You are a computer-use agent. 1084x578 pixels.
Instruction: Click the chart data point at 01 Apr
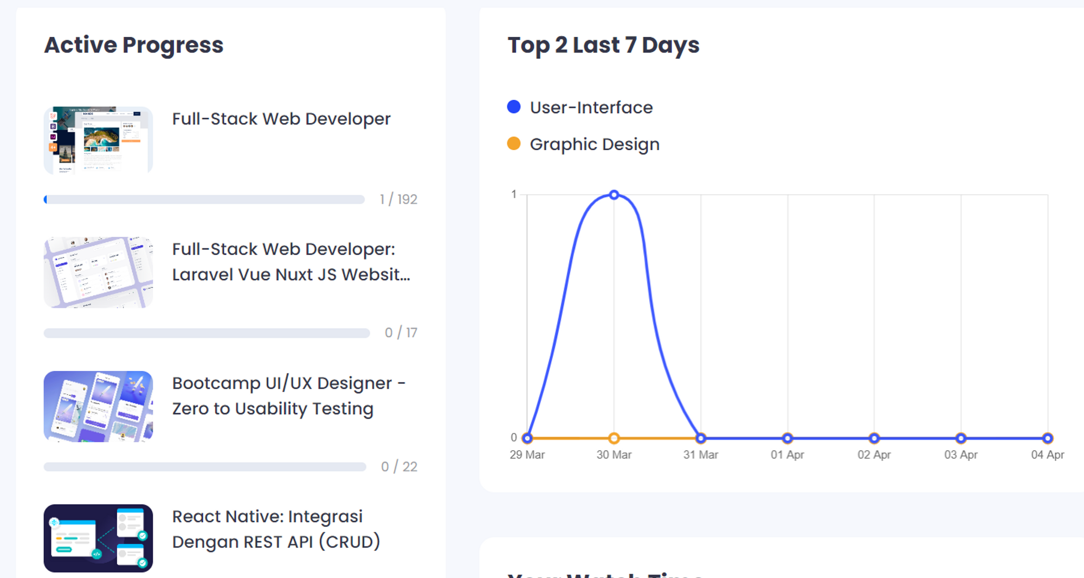click(x=788, y=438)
